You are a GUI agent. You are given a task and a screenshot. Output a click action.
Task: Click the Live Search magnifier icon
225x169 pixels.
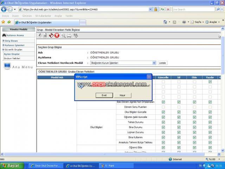[218, 10]
